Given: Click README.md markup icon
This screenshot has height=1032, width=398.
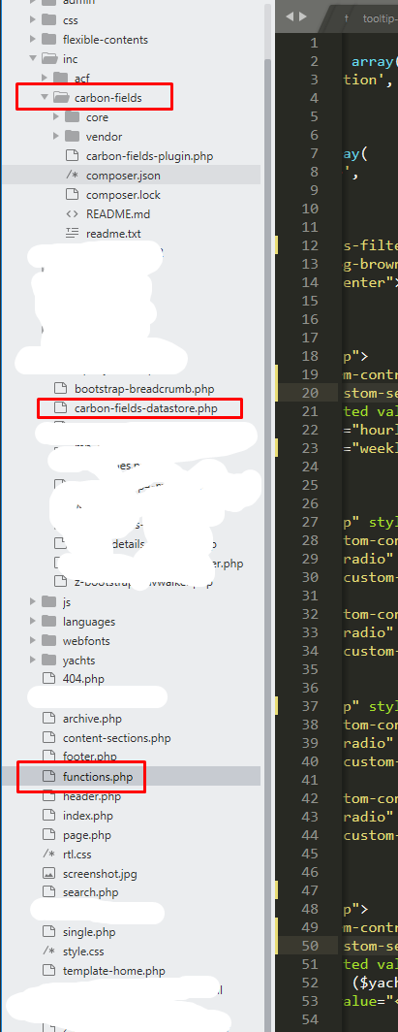Looking at the screenshot, I should point(73,214).
